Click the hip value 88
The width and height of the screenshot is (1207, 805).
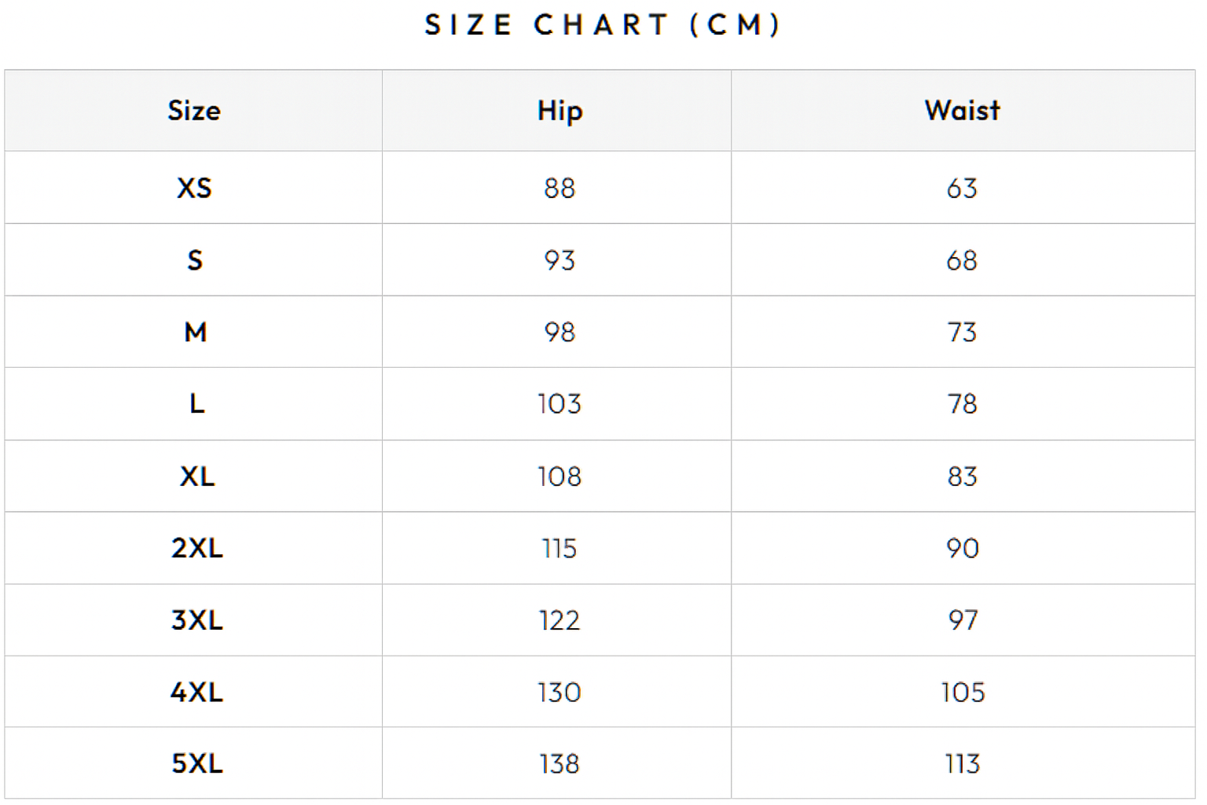[x=559, y=188]
